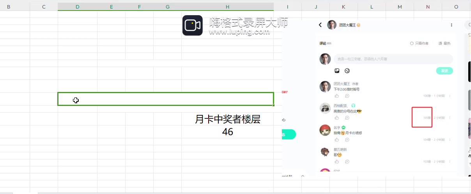
Task: Like the comment '下午2:00准时摇号'
Action: 337,96
